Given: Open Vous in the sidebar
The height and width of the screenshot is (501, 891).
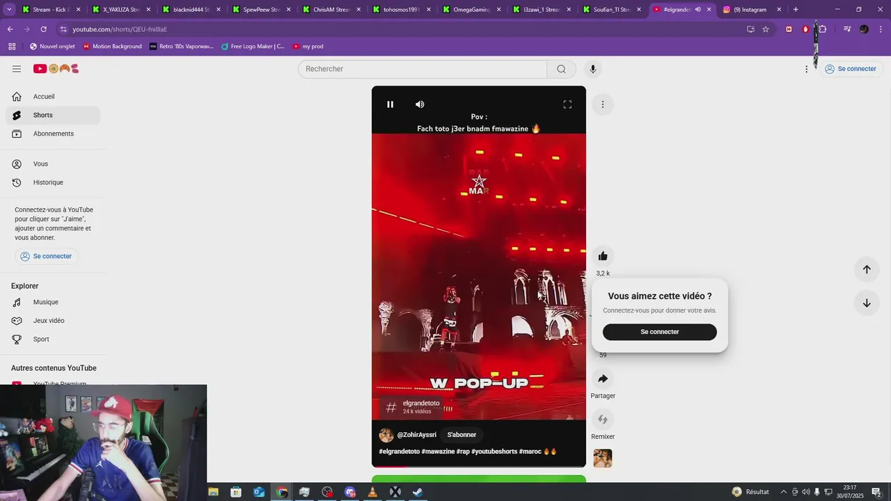Looking at the screenshot, I should point(53,164).
